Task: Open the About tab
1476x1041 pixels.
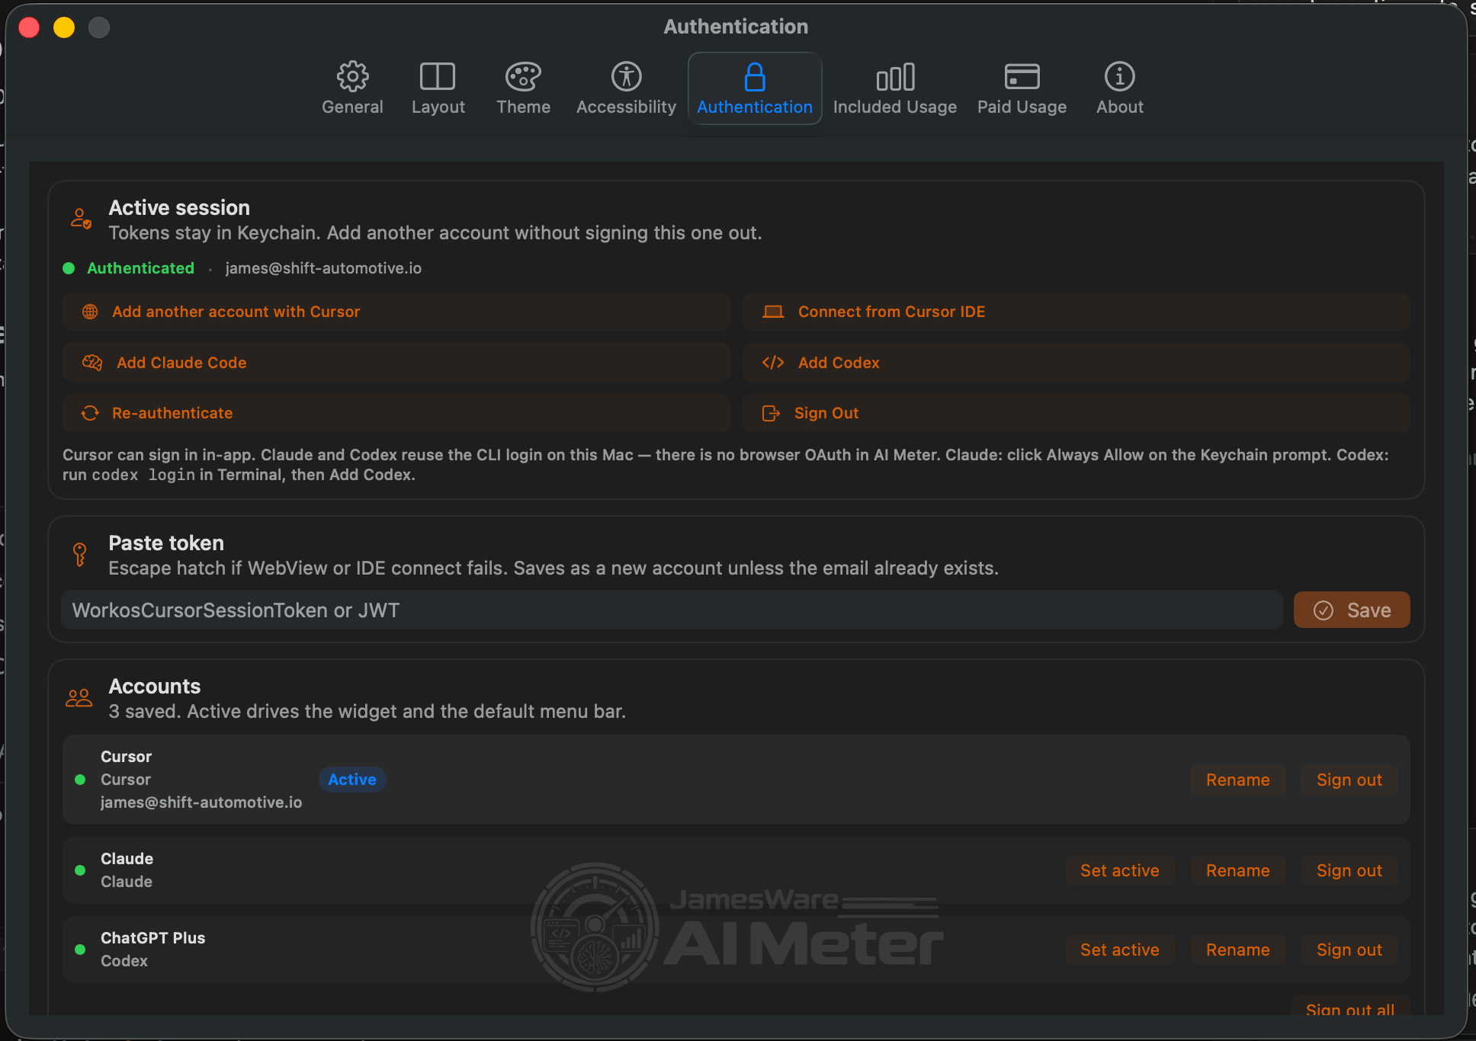Action: pyautogui.click(x=1119, y=88)
